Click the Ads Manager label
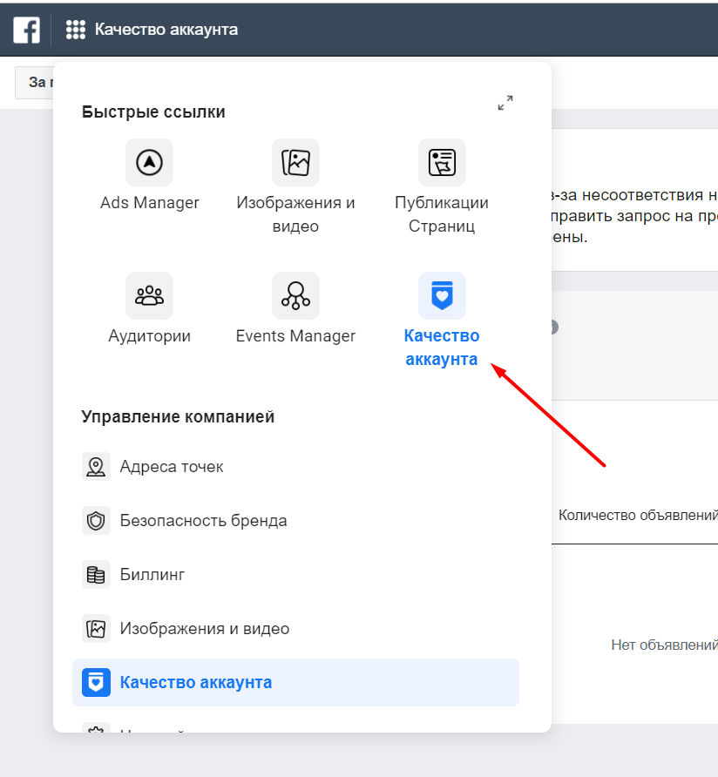 point(149,203)
